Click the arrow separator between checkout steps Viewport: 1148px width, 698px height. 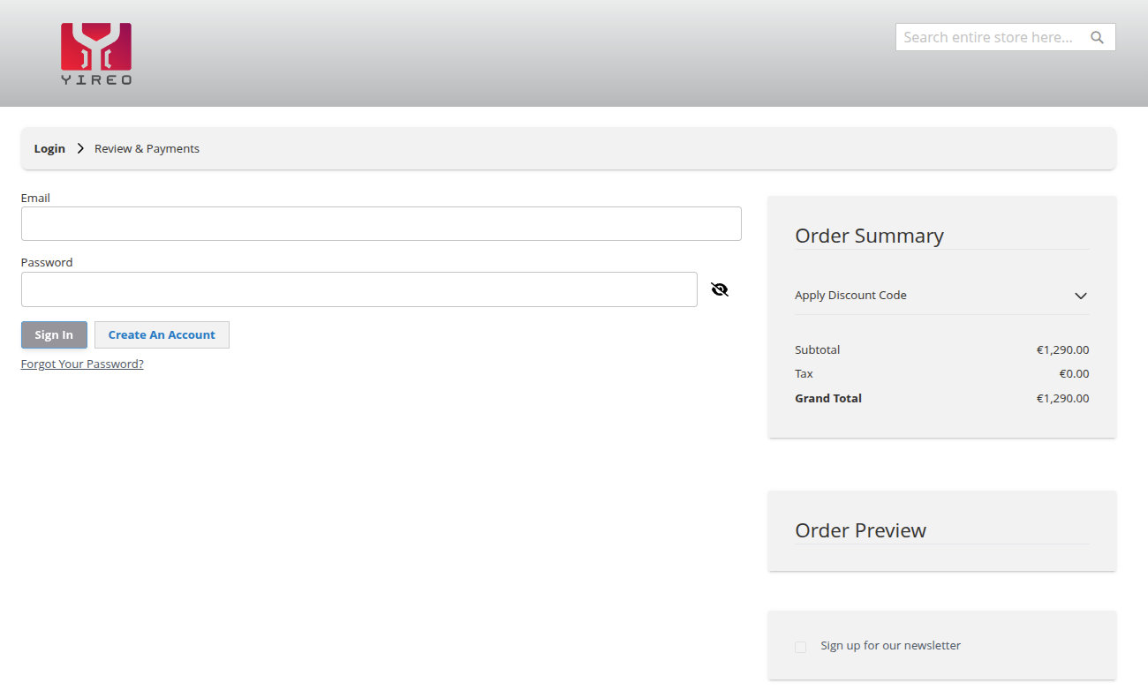(80, 148)
